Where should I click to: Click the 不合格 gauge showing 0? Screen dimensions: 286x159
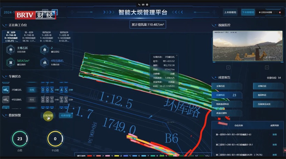coord(55,139)
